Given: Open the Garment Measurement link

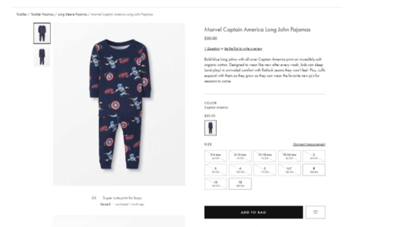Looking at the screenshot, I should click(x=309, y=144).
